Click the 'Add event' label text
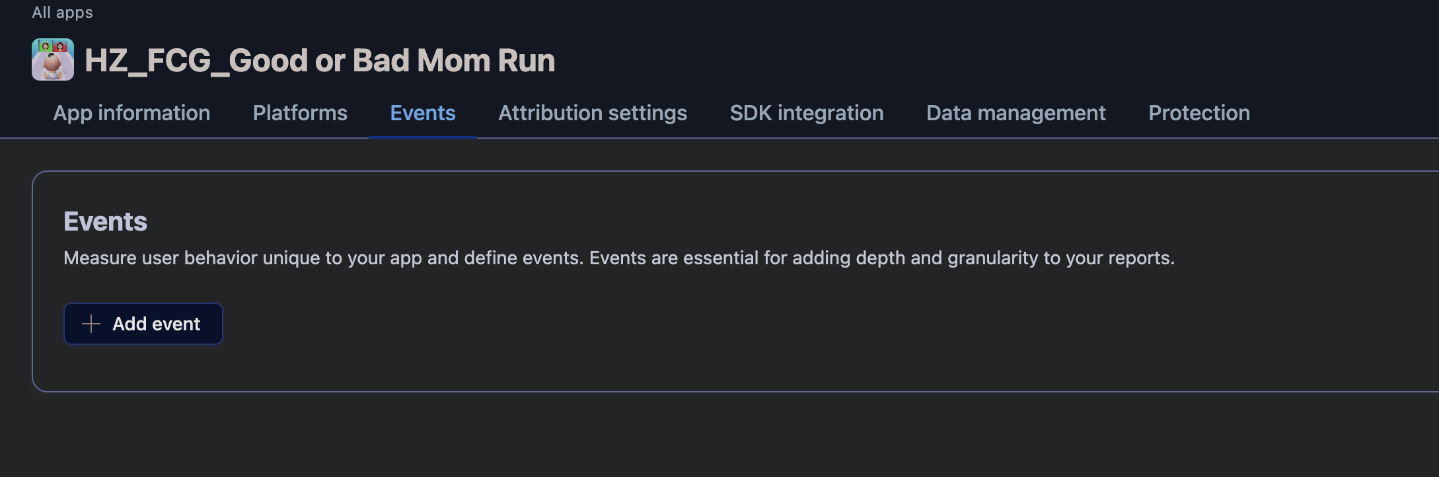 pos(156,324)
